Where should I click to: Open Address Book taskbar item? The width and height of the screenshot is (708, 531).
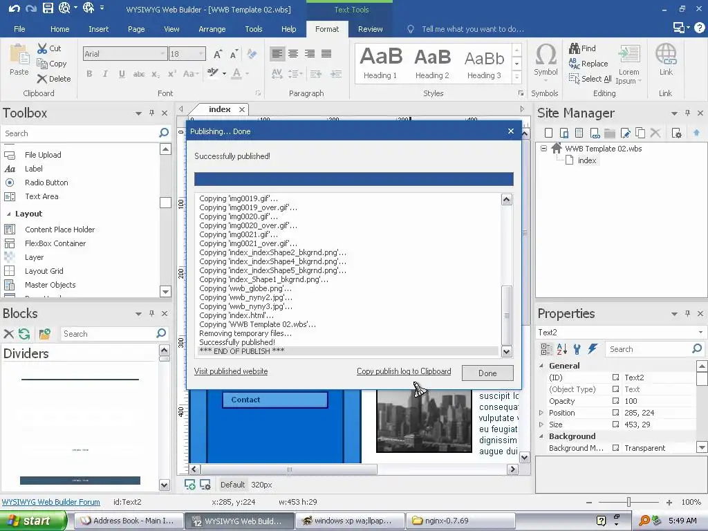(x=128, y=521)
